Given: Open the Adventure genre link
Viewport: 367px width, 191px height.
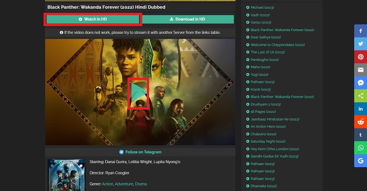Looking at the screenshot, I should pyautogui.click(x=124, y=184).
